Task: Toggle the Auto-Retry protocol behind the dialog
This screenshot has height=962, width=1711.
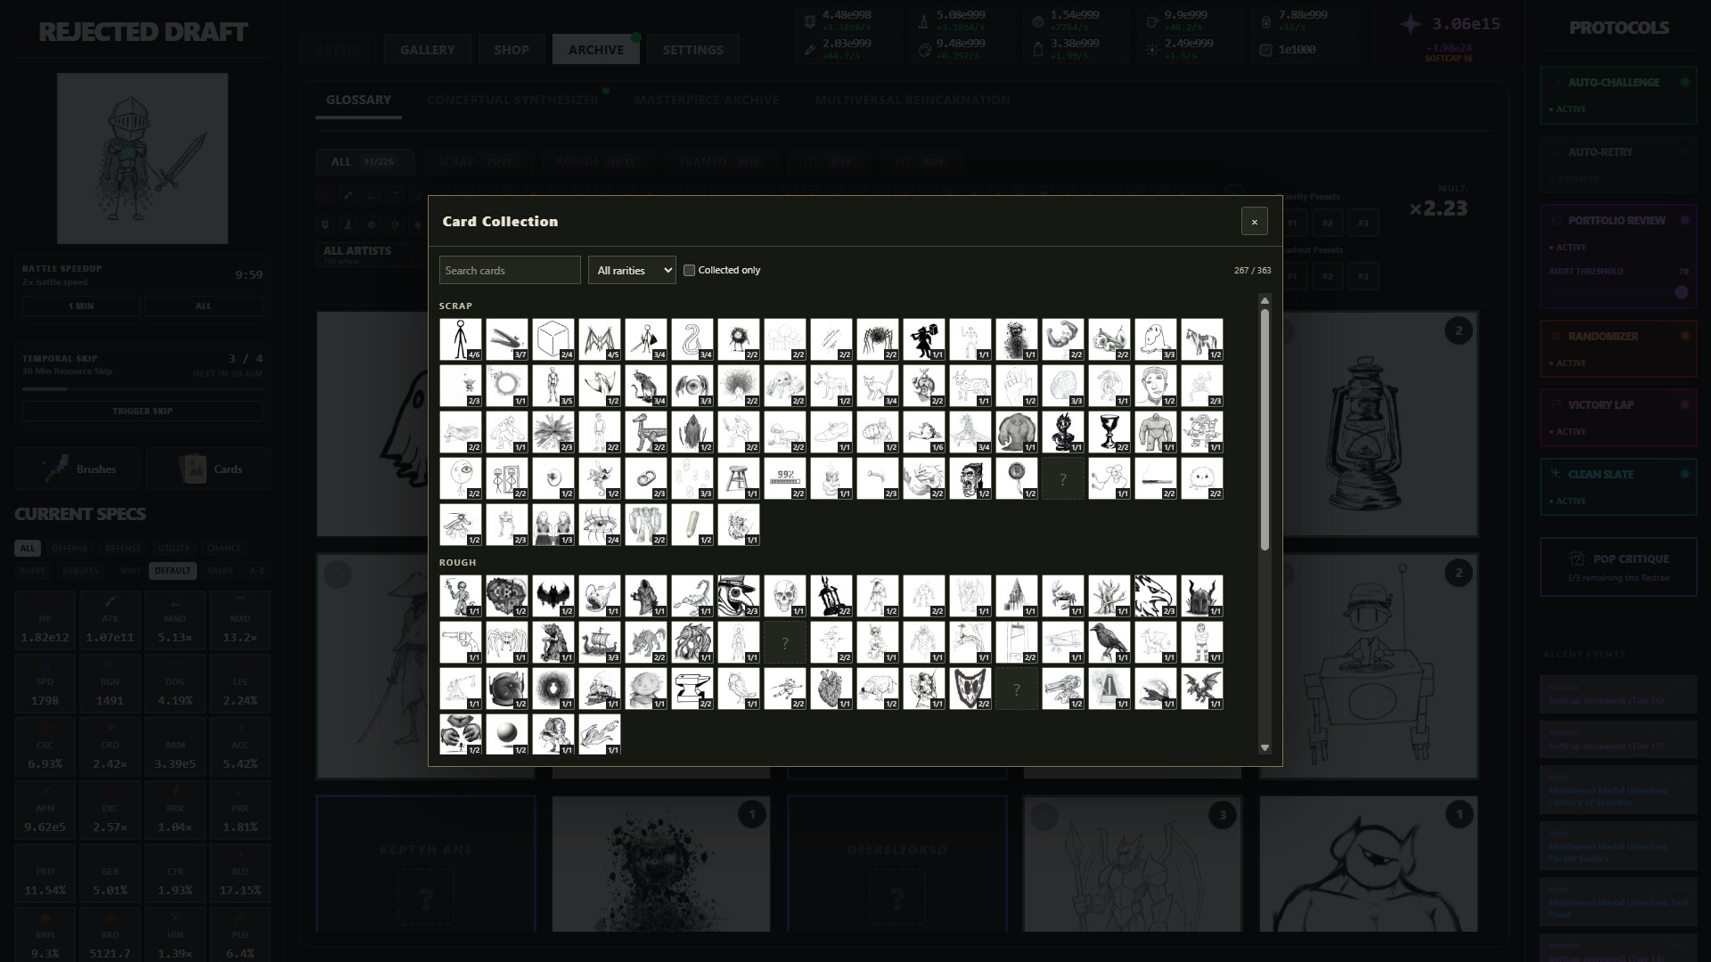Action: coord(1618,164)
